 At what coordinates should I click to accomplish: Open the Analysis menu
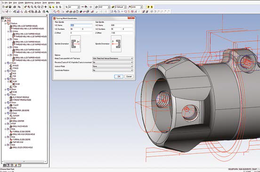tap(38, 3)
